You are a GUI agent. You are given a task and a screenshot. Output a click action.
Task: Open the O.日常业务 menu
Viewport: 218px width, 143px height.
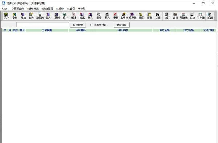(x=18, y=9)
